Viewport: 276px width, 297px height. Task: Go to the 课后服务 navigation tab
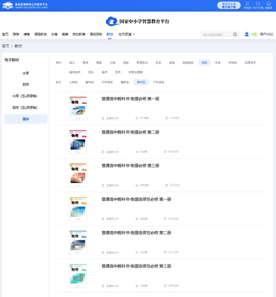coord(96,34)
